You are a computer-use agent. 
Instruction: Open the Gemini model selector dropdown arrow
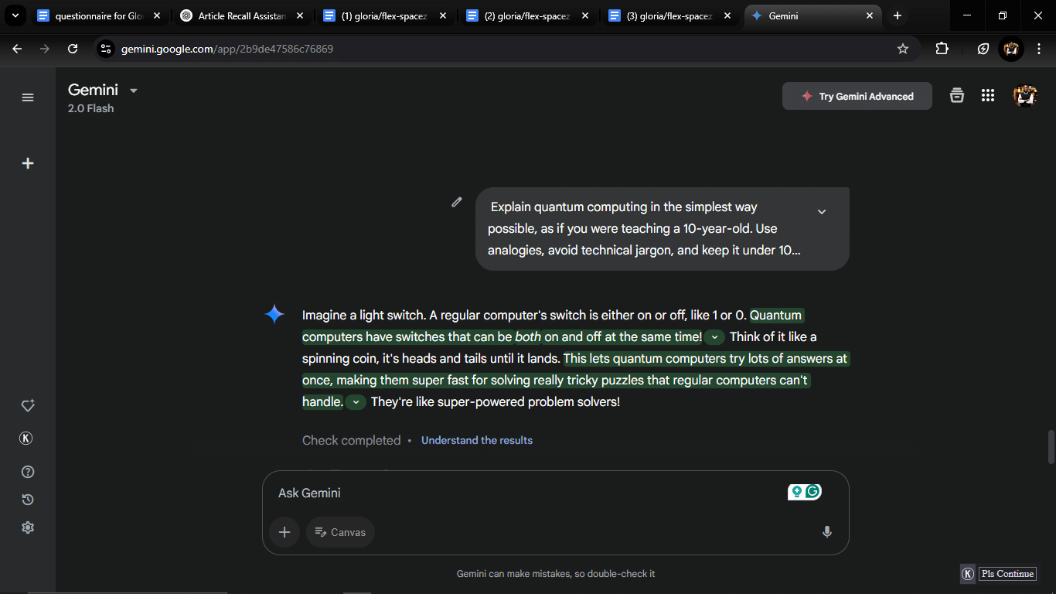[134, 90]
